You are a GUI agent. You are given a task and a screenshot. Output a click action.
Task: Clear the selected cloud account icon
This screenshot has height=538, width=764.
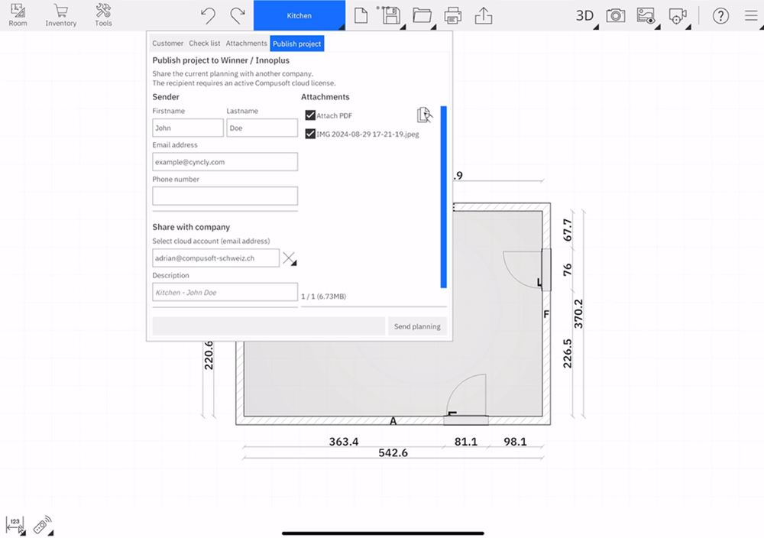(289, 258)
